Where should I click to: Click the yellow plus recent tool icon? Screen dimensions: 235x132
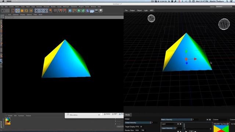click(x=31, y=11)
